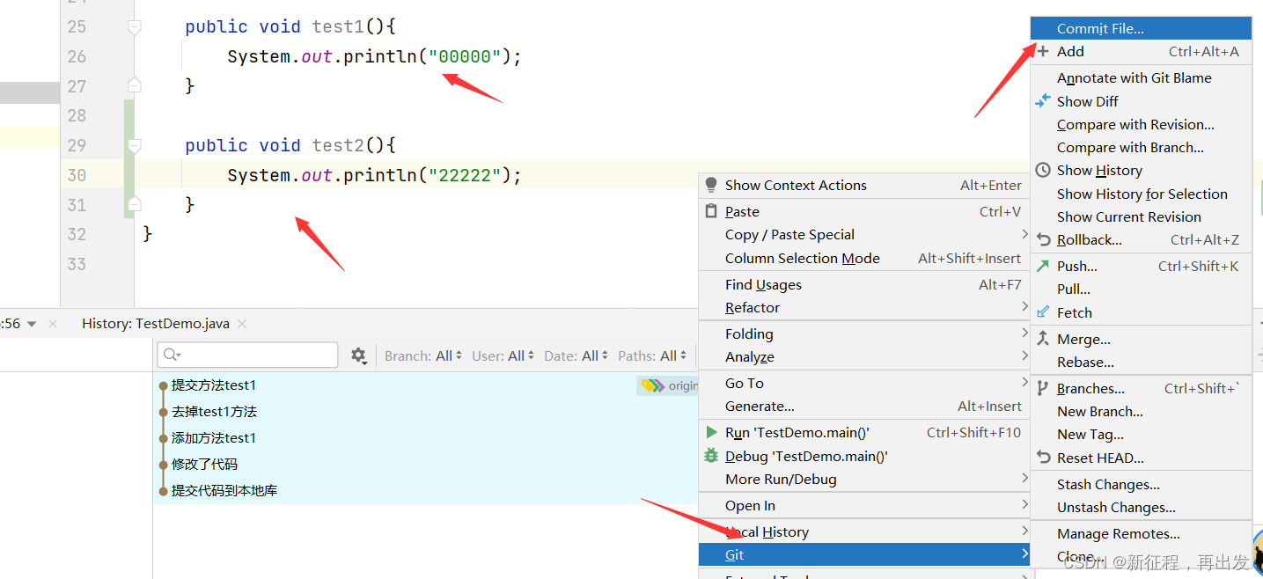The image size is (1263, 579).
Task: Select the highlighted Git menu entry
Action: [863, 554]
